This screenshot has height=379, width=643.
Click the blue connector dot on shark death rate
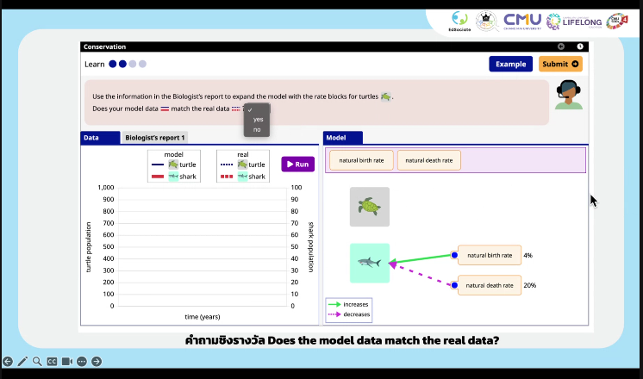coord(454,285)
